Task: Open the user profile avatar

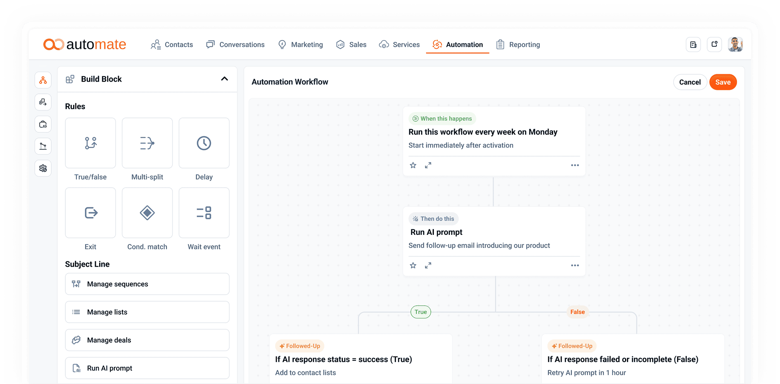Action: 735,45
